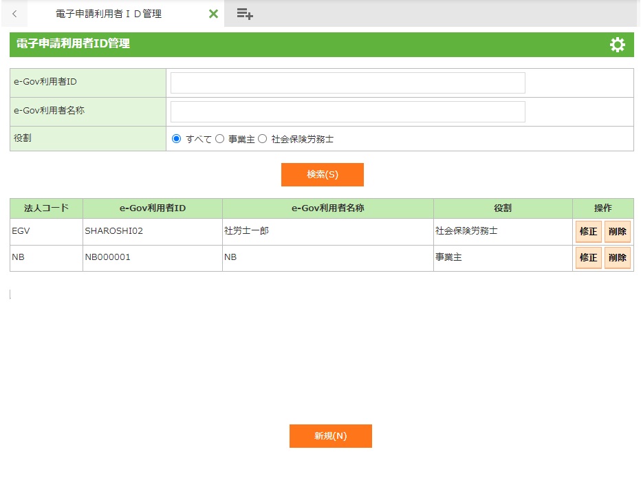Click 削除 for SHAROSHI02 row
The image size is (641, 487).
(617, 232)
